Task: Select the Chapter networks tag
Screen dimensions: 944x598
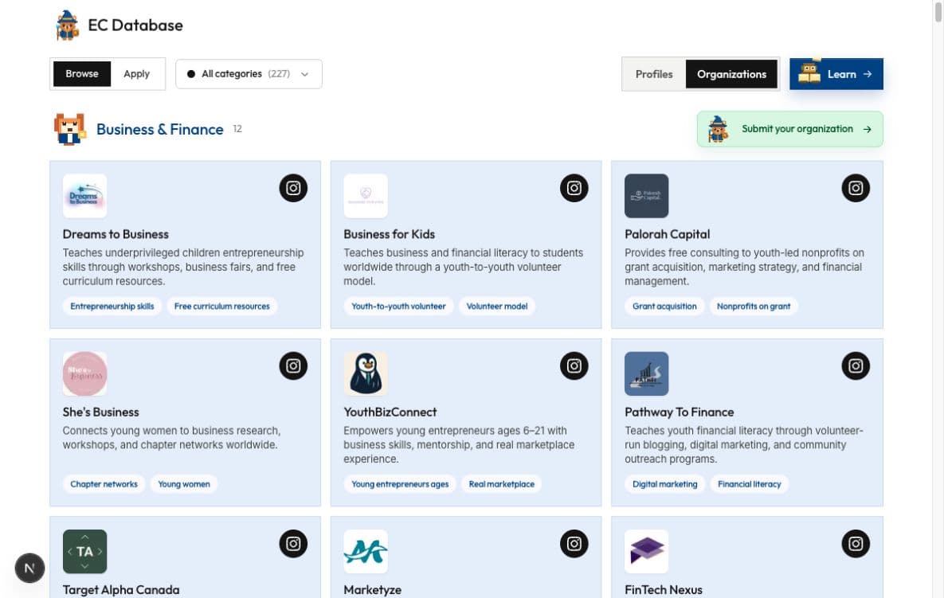Action: click(x=104, y=484)
